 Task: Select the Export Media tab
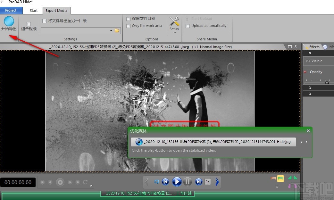click(x=56, y=11)
